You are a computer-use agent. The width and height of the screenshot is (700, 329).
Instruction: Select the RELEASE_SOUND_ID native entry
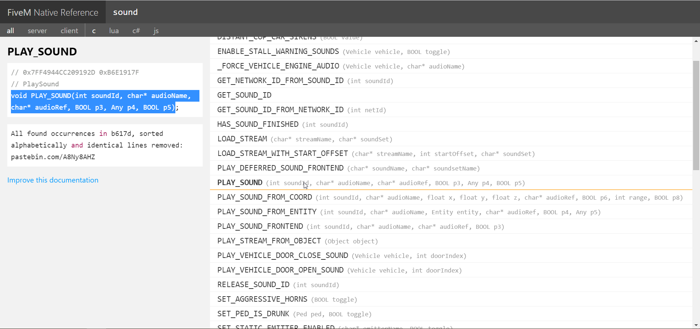(253, 285)
